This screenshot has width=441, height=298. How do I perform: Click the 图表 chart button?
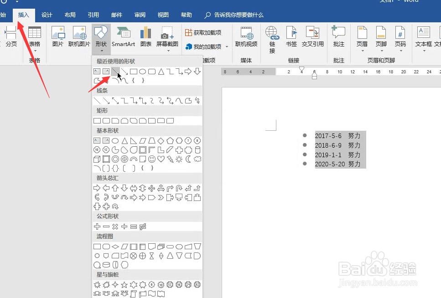[145, 36]
